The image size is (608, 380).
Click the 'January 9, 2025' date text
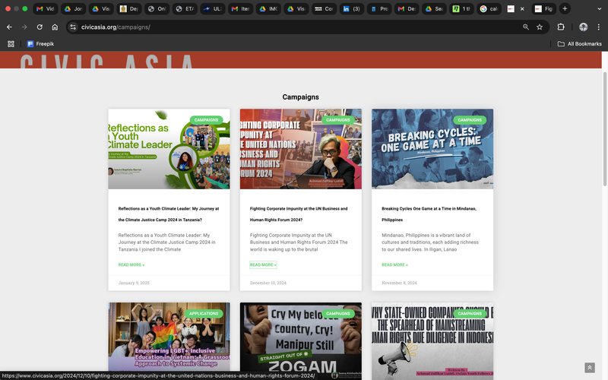click(x=134, y=283)
